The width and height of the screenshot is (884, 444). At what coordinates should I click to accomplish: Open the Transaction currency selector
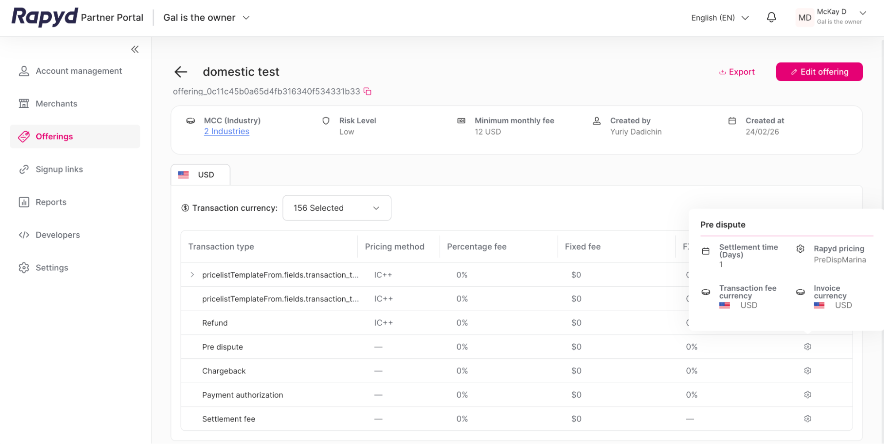tap(337, 208)
